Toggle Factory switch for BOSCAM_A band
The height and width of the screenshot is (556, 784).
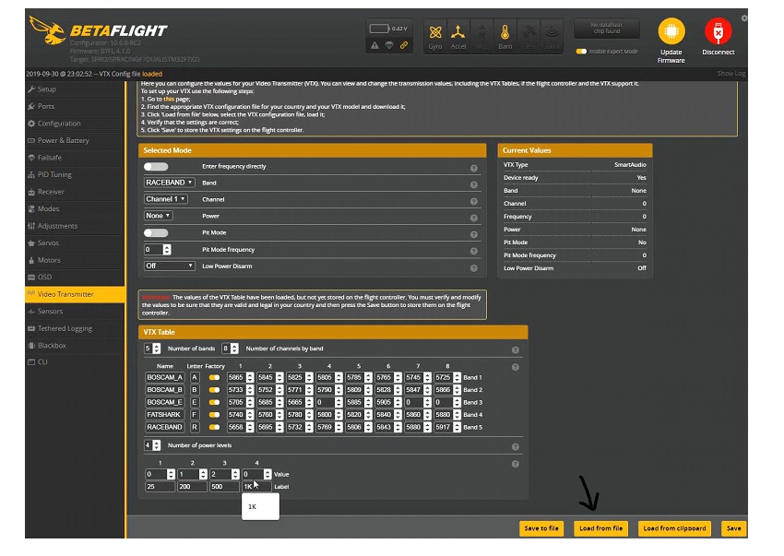(214, 377)
